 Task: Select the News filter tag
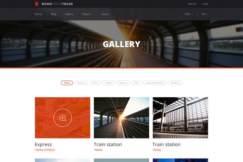95,83
